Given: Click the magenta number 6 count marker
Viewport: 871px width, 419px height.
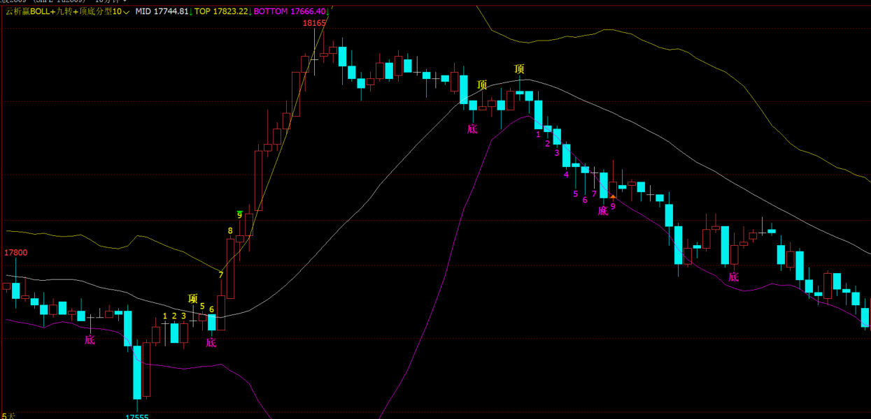Looking at the screenshot, I should tap(585, 200).
